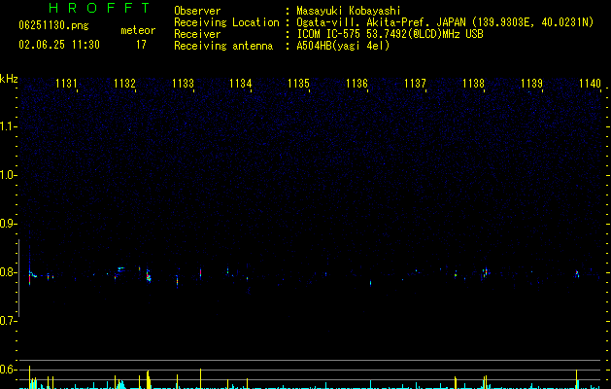The width and height of the screenshot is (611, 389).
Task: Click the 1.1 frequency axis label
Action: (8, 126)
